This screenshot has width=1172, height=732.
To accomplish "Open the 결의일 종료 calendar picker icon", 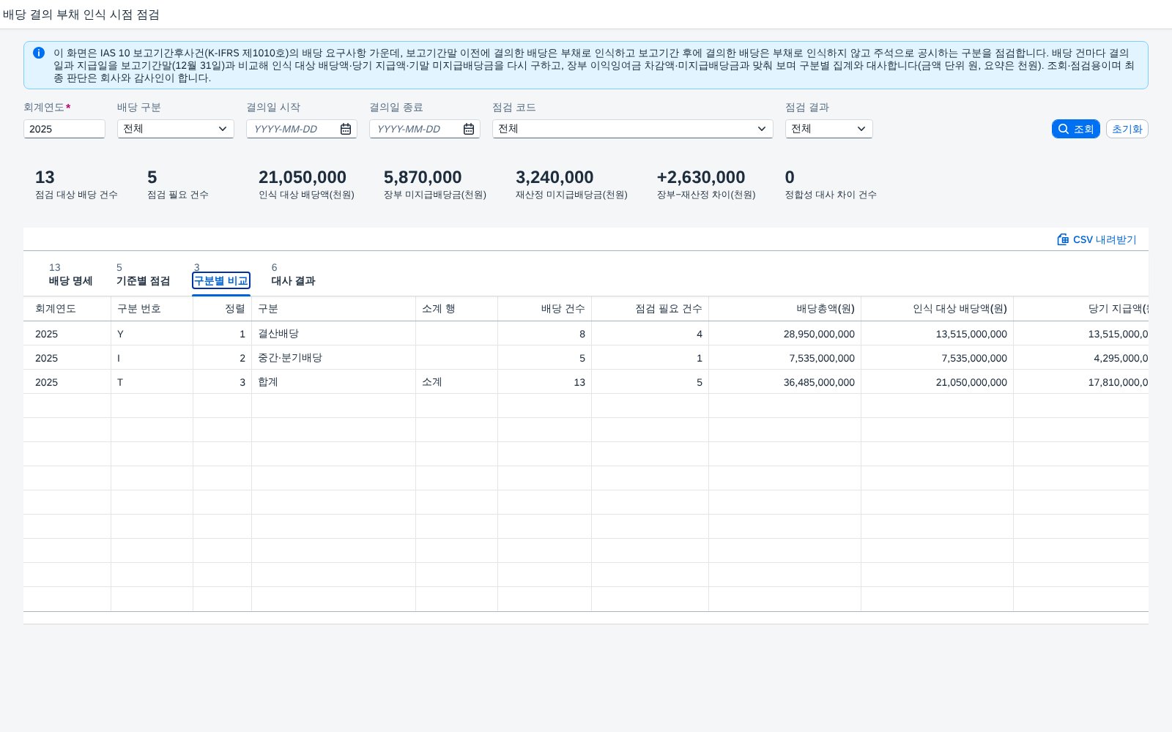I will 469,129.
